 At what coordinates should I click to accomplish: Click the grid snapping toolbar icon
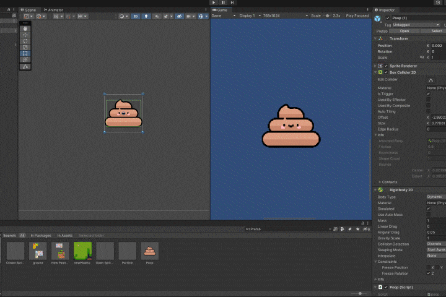point(56,17)
